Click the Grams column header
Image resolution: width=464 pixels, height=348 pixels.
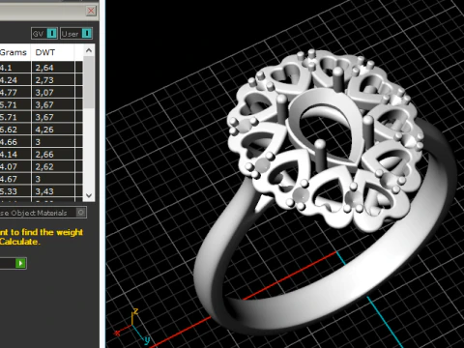[x=14, y=52]
